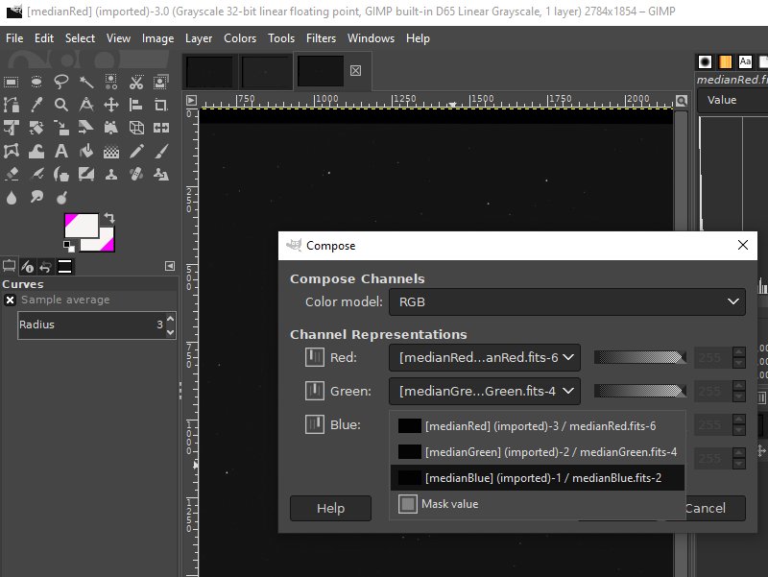Open the tool options tab configuration menu
The width and height of the screenshot is (768, 577).
170,266
